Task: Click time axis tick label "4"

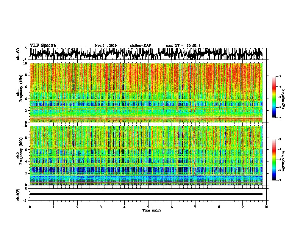Action: 124,207
